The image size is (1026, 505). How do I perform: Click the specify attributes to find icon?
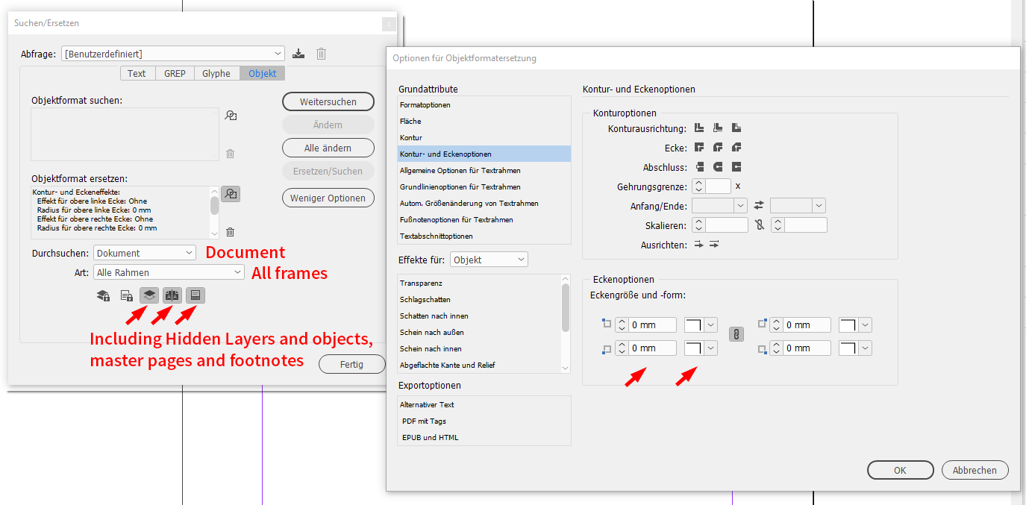tap(231, 116)
